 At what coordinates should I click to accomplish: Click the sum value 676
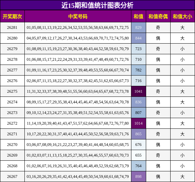[x=138, y=145]
